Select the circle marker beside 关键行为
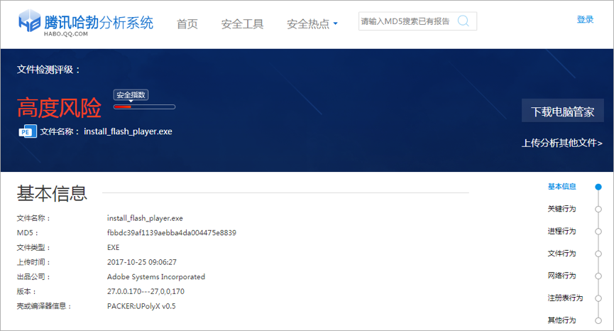Screen dimensions: 614x331 (598, 209)
